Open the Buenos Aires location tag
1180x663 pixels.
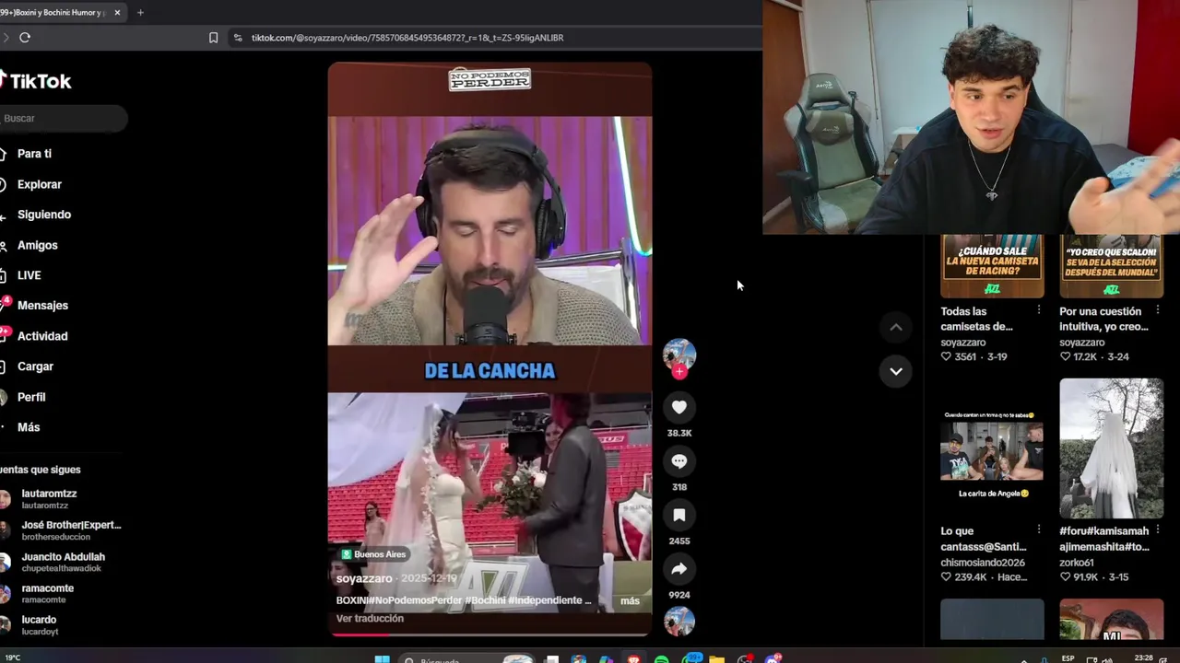coord(373,554)
